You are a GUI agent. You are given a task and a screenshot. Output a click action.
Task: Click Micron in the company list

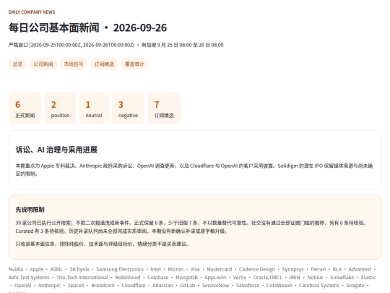tap(175, 269)
